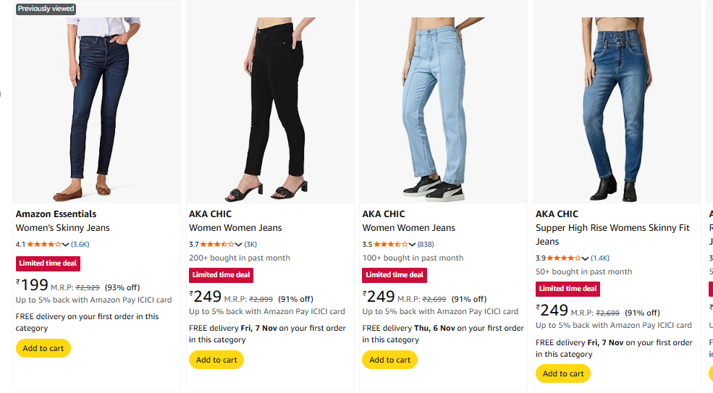Open high rise blue jeans image

[x=617, y=101]
